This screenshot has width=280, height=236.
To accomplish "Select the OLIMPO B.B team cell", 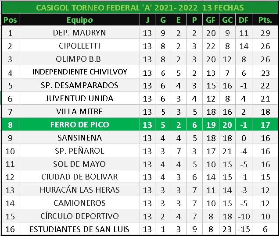I will pyautogui.click(x=79, y=59).
